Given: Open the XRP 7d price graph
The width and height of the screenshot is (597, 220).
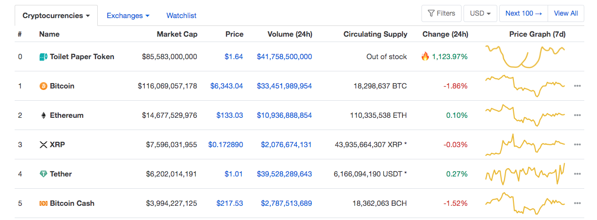Looking at the screenshot, I should click(525, 145).
